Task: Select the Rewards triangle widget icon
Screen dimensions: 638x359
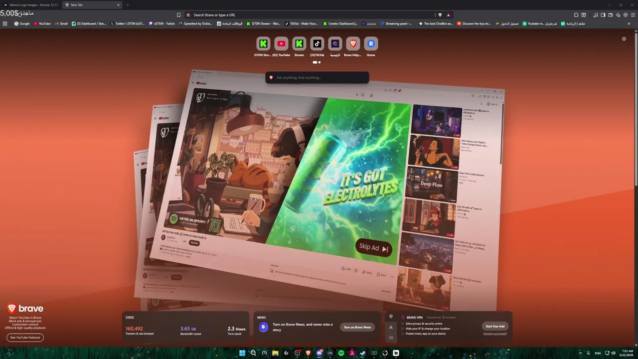Action: [391, 327]
